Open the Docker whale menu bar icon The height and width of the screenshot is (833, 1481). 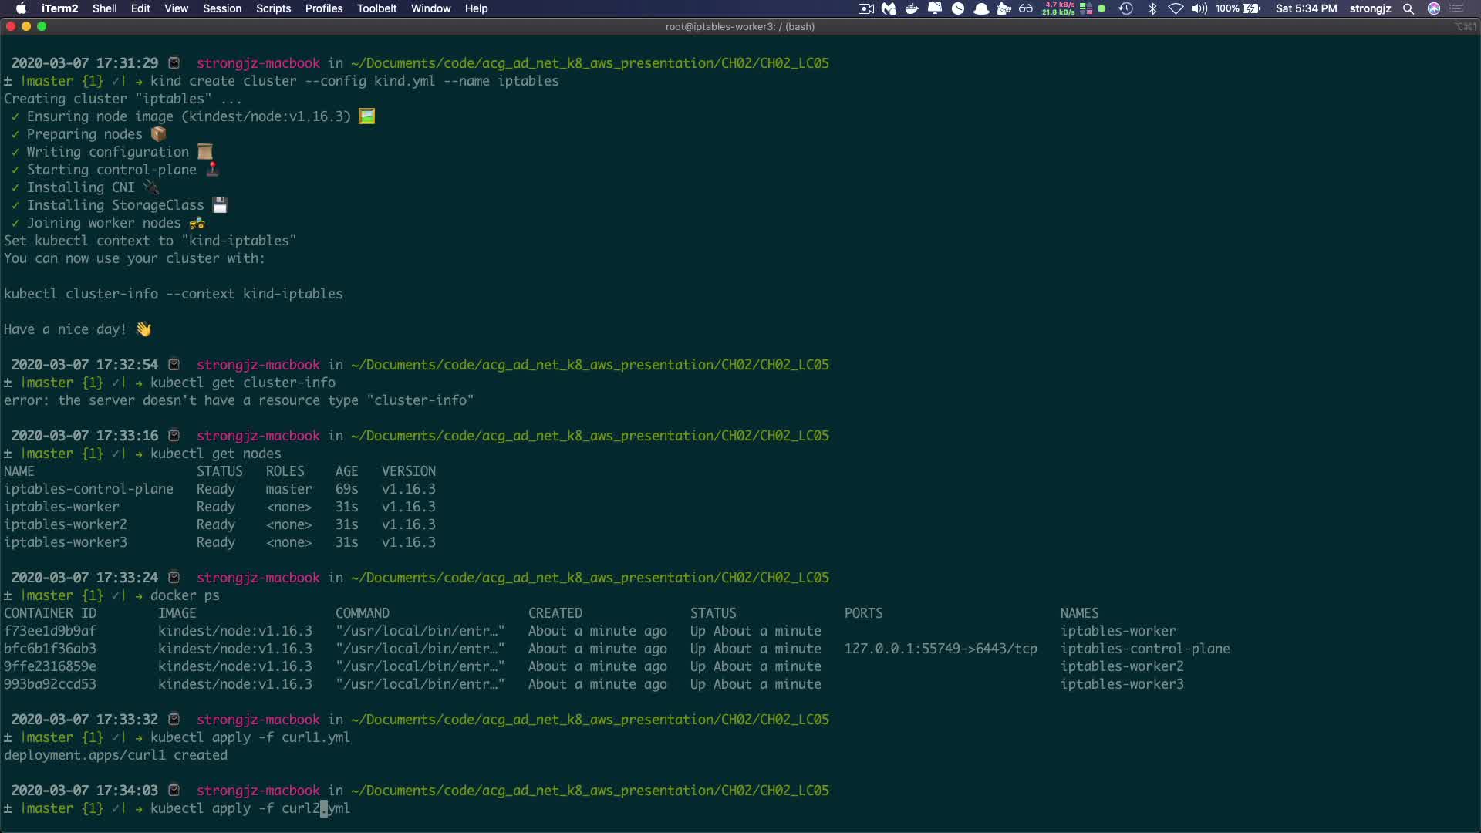click(x=912, y=8)
